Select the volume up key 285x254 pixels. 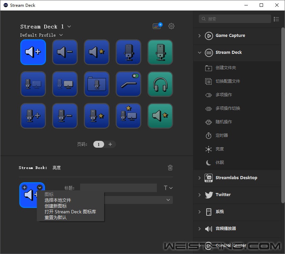coord(33,52)
